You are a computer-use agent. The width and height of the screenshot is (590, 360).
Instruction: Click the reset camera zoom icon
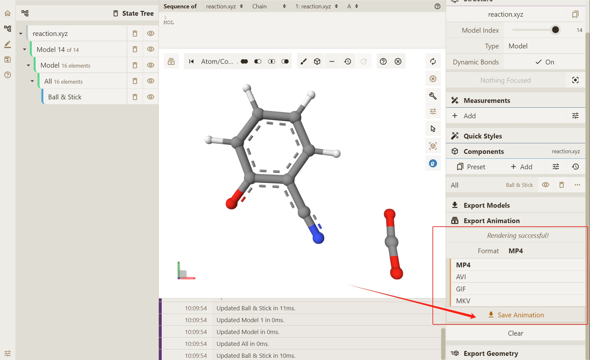[433, 62]
